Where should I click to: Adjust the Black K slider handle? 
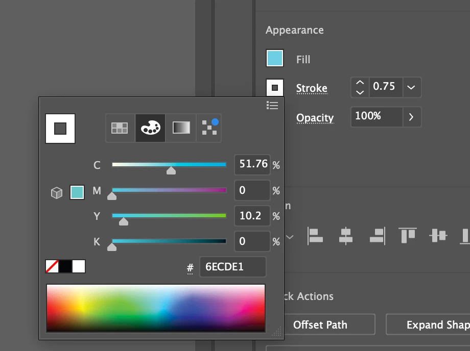(x=112, y=247)
